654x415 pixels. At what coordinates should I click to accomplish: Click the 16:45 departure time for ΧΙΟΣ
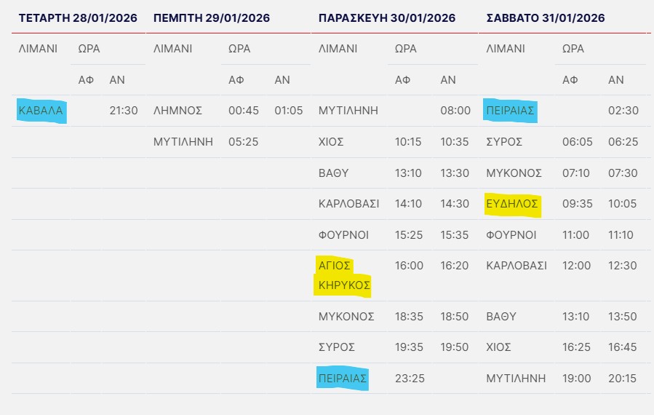coord(623,347)
